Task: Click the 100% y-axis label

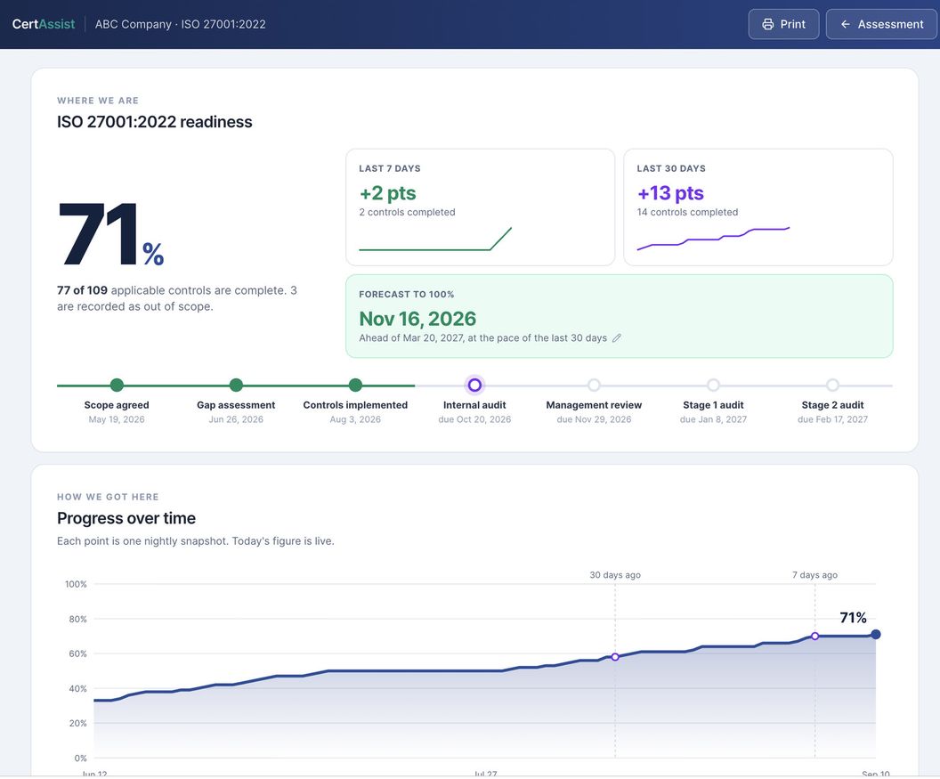Action: click(x=77, y=584)
